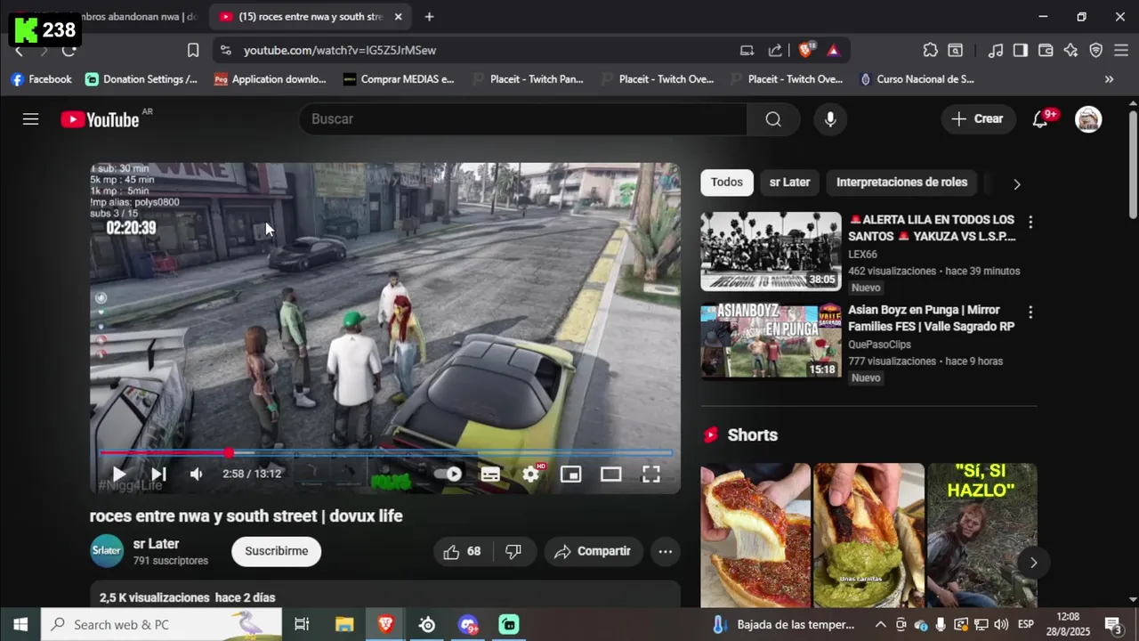
Task: Open ALERTA LILA video thumbnail
Action: coord(771,251)
